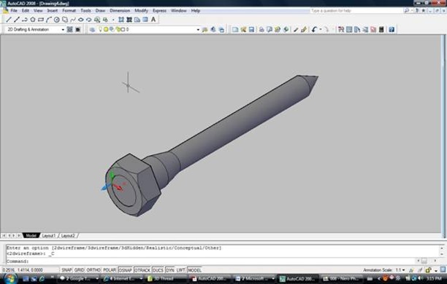Switch to the Layout2 tab
The width and height of the screenshot is (447, 284).
[68, 236]
